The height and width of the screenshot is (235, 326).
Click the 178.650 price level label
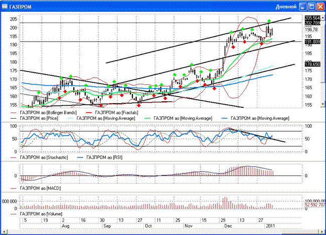[x=312, y=65]
